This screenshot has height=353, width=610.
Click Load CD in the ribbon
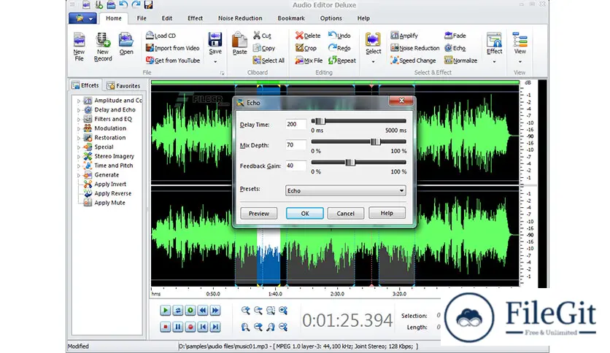click(x=161, y=36)
